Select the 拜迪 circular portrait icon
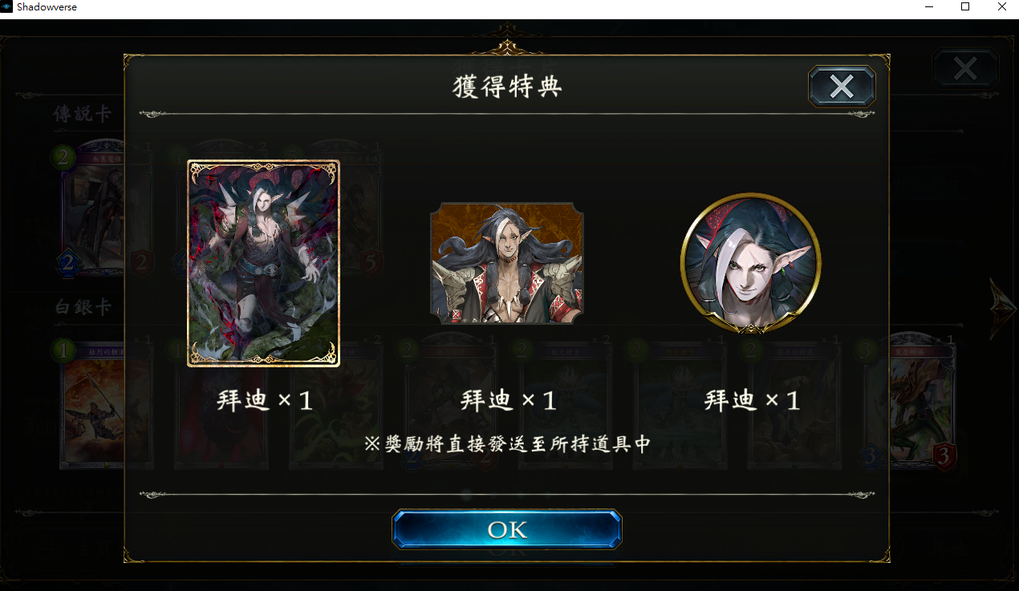 pyautogui.click(x=751, y=263)
